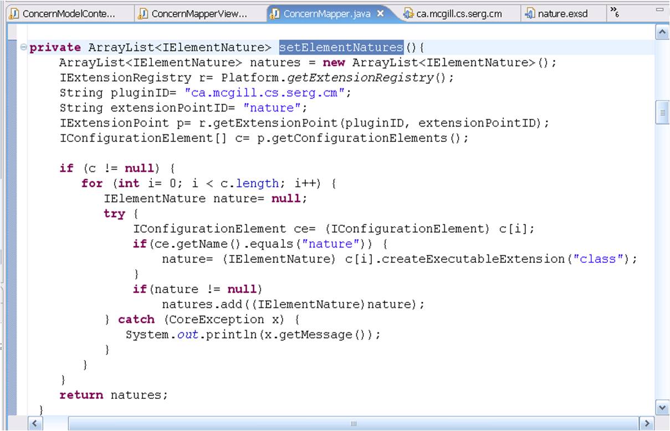
Task: Open the ConcernModelConte... editor tab
Action: (x=69, y=14)
